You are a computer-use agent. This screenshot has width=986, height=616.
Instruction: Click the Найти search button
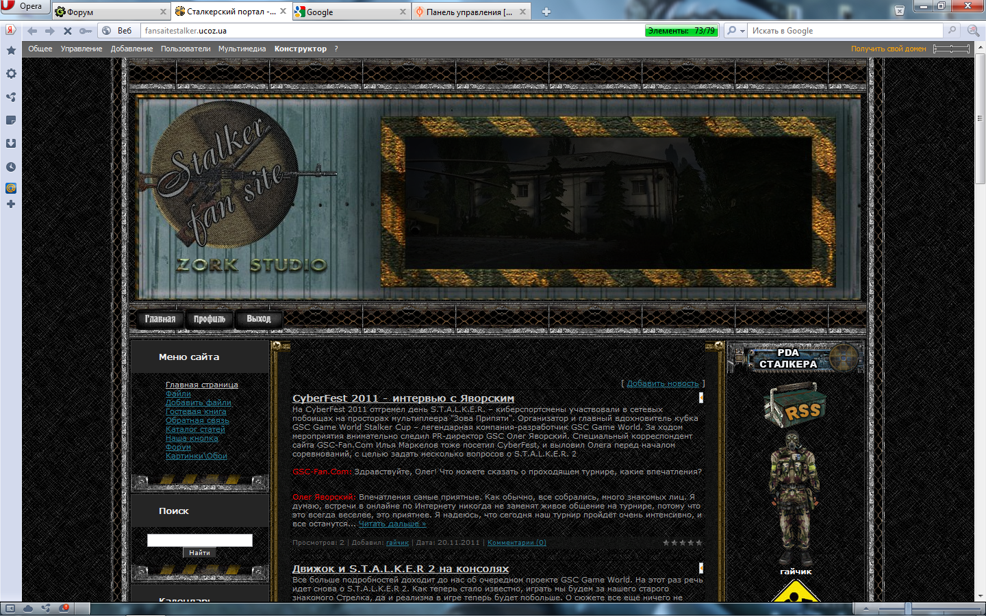199,552
